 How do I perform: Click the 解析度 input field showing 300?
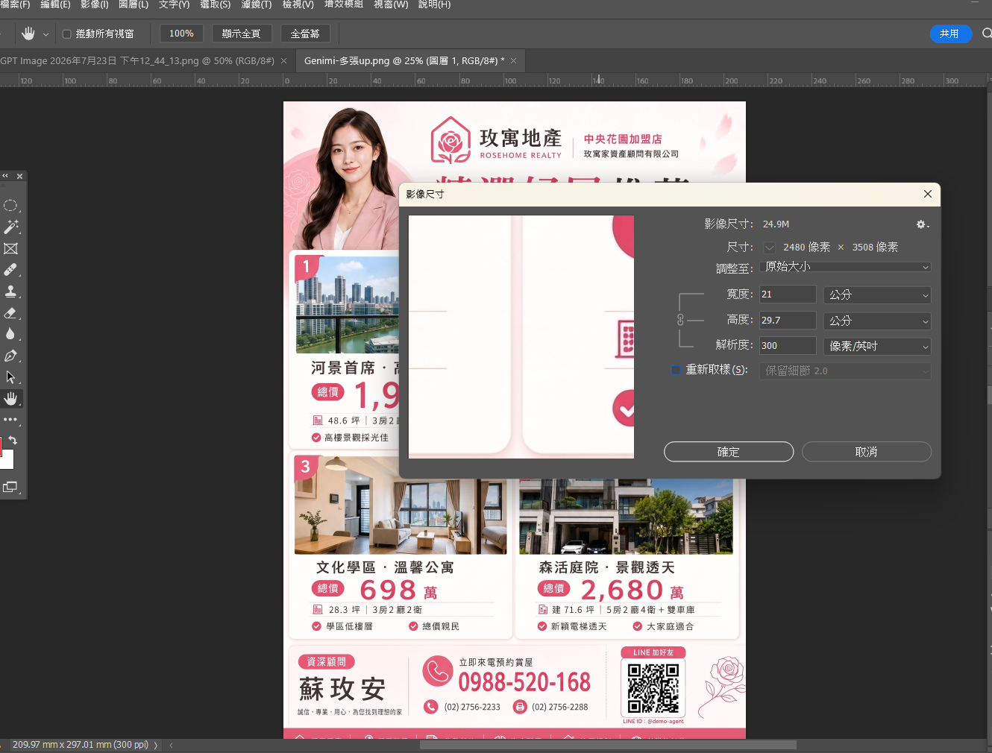click(x=788, y=346)
